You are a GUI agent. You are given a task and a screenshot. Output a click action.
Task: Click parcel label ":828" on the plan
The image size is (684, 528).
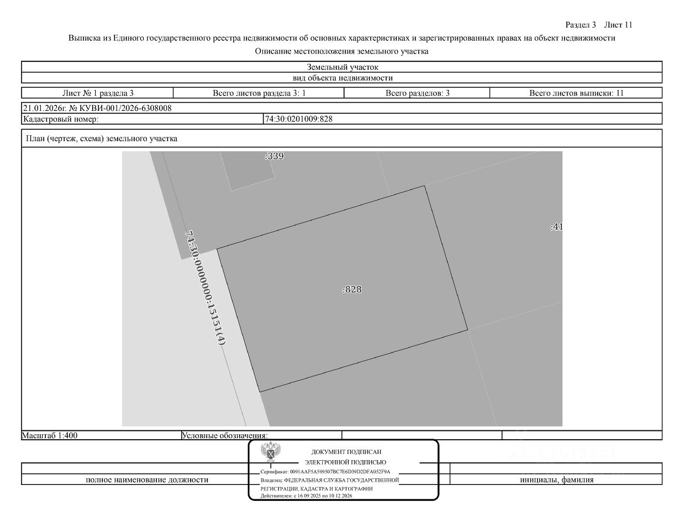[x=352, y=289]
